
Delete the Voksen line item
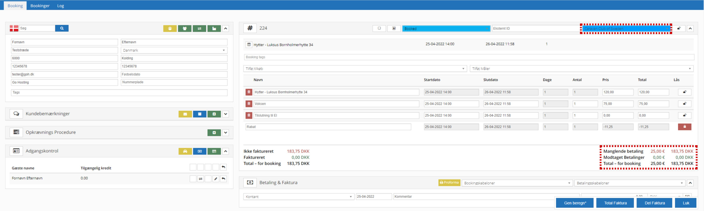point(249,104)
